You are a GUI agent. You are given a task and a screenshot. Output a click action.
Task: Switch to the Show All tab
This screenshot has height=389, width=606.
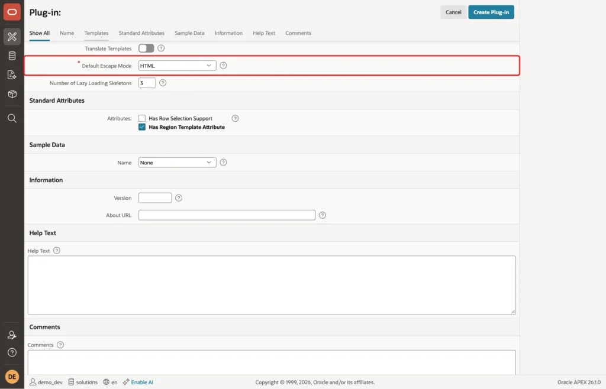point(40,33)
